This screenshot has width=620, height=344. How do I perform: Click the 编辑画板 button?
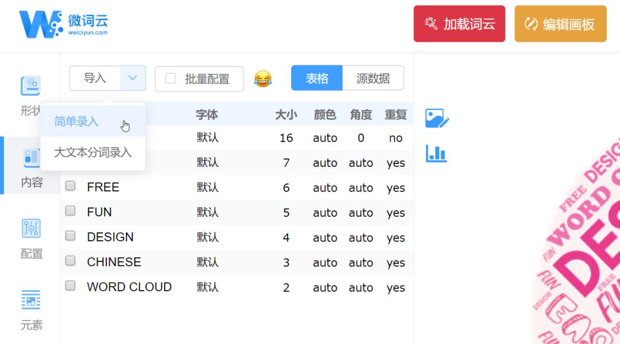(x=560, y=24)
